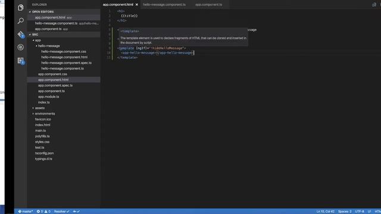This screenshot has width=381, height=214.
Task: Click the {{title}} line in editor
Action: pos(129,16)
